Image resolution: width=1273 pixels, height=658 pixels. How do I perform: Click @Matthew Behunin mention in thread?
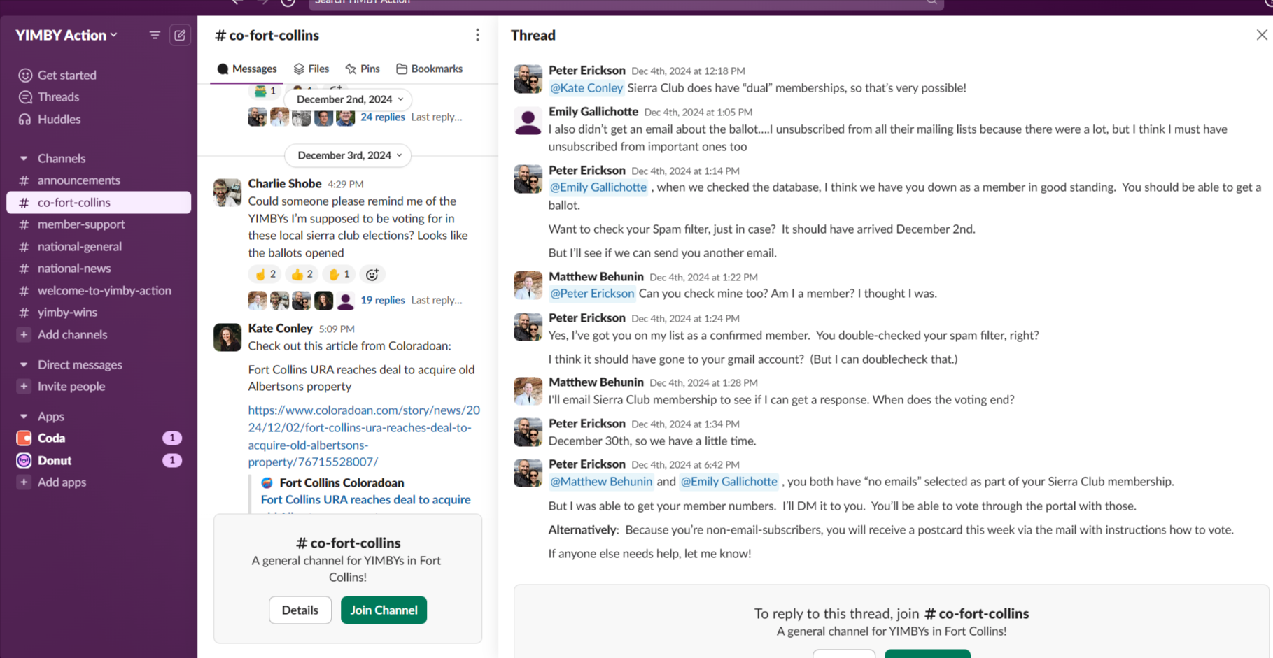(601, 482)
